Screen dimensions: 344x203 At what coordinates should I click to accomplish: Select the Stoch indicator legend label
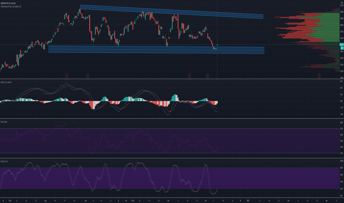point(4,161)
